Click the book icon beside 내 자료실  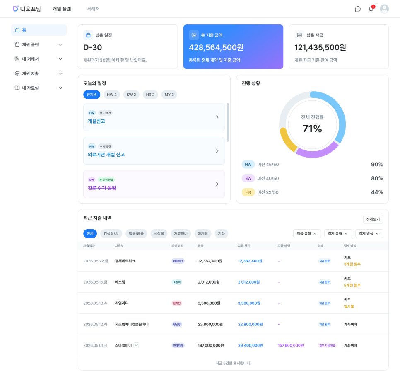pyautogui.click(x=17, y=88)
